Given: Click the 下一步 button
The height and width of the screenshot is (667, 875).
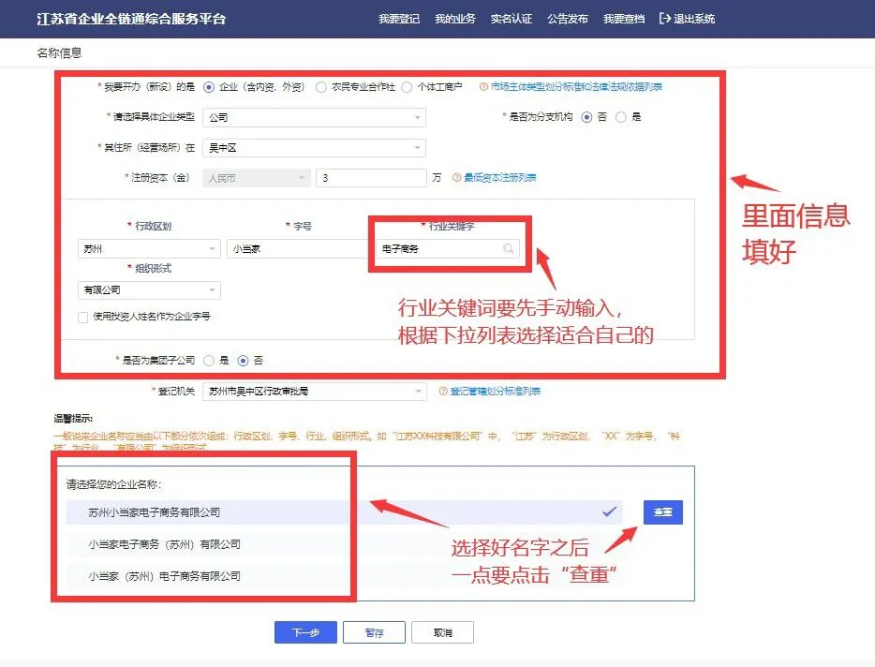Looking at the screenshot, I should (305, 632).
